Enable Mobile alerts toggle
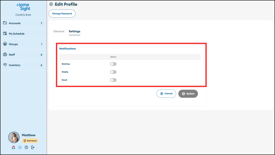Viewport: 275px width, 155px height. coord(113,72)
